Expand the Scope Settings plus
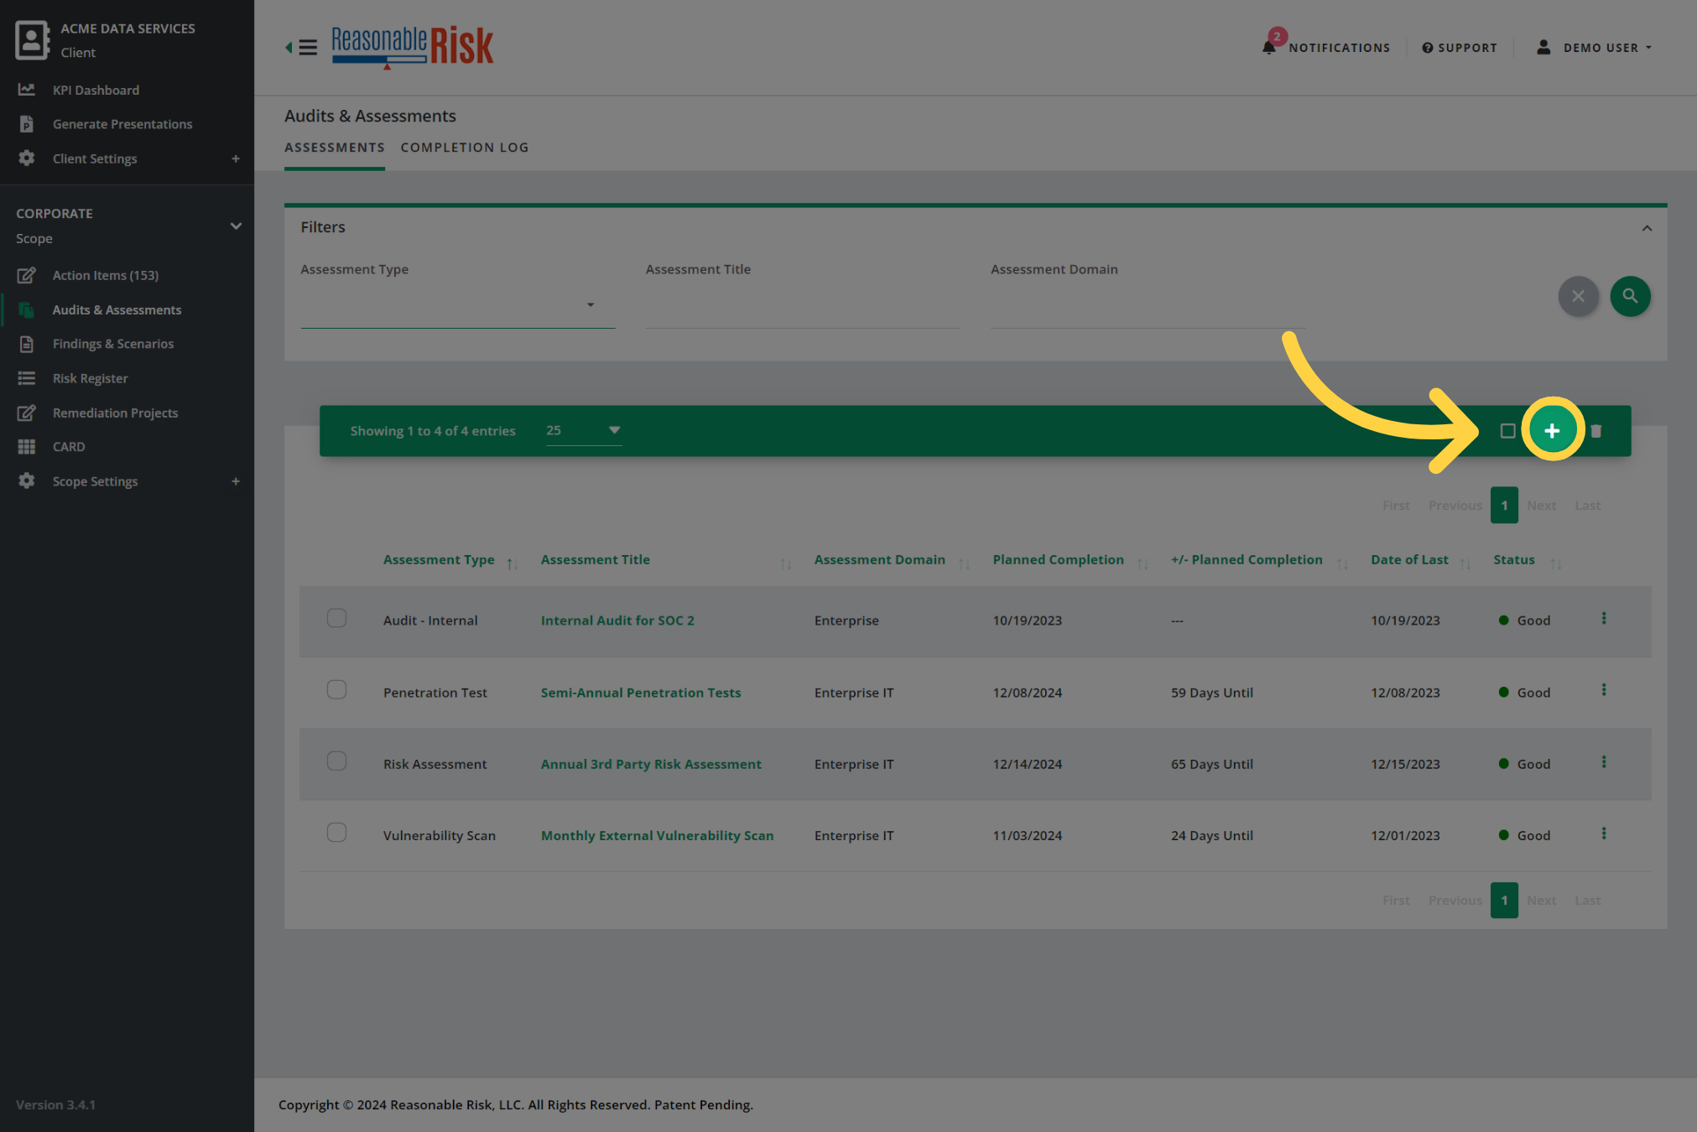This screenshot has width=1697, height=1132. pyautogui.click(x=236, y=481)
